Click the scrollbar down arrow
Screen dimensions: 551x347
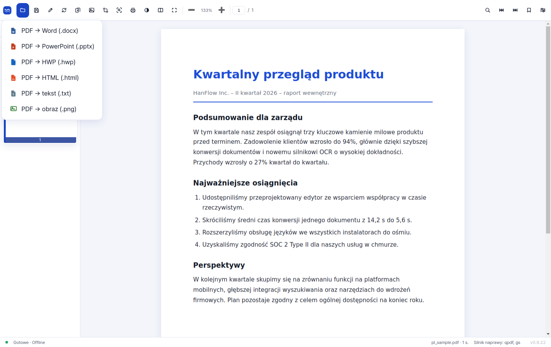(x=548, y=334)
